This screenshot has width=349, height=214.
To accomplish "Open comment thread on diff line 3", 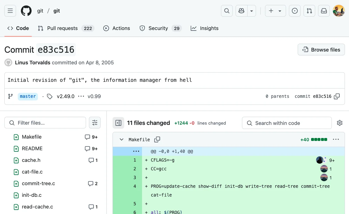I will pos(326,178).
